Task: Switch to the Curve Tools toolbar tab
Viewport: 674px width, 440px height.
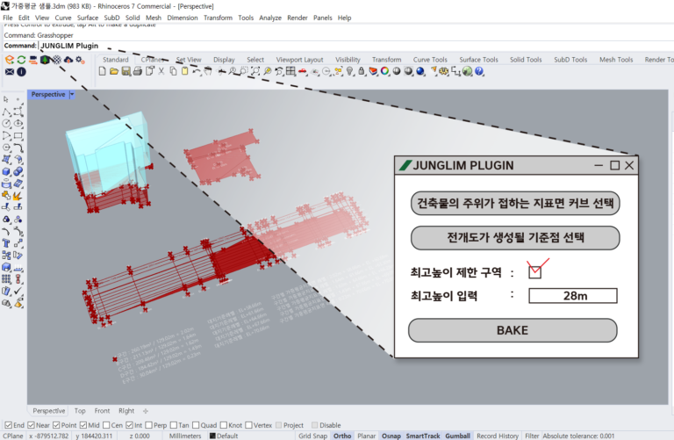Action: [x=430, y=60]
